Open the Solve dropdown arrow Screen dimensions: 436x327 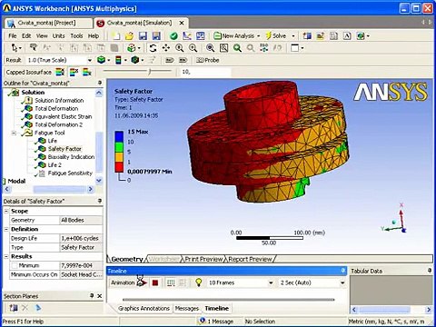[292, 36]
